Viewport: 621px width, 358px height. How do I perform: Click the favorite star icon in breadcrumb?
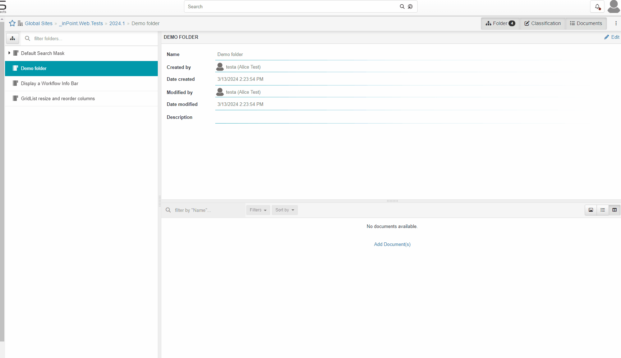tap(12, 23)
